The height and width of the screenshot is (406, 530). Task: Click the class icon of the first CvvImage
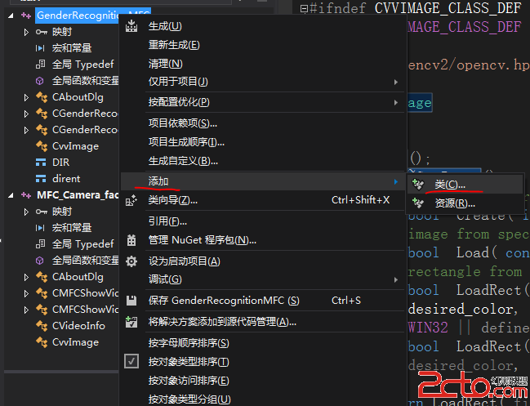click(x=42, y=146)
